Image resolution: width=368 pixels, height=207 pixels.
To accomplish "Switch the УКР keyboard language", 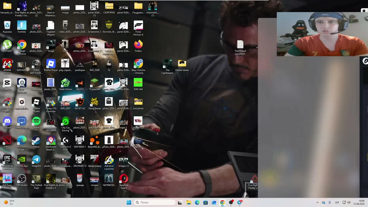I will 337,202.
